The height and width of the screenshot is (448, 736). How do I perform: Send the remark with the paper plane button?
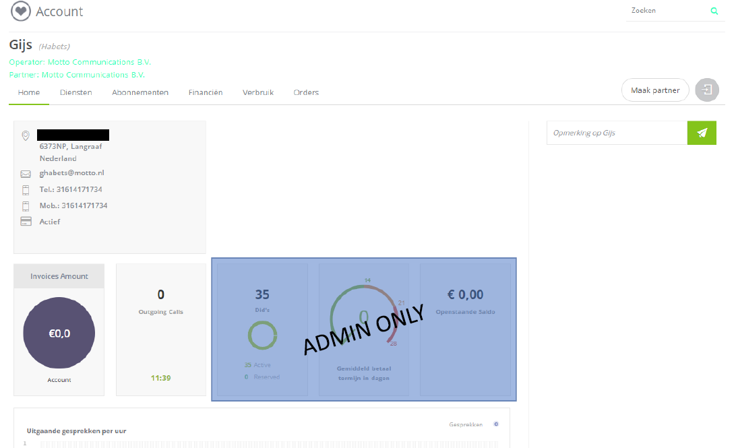[702, 133]
